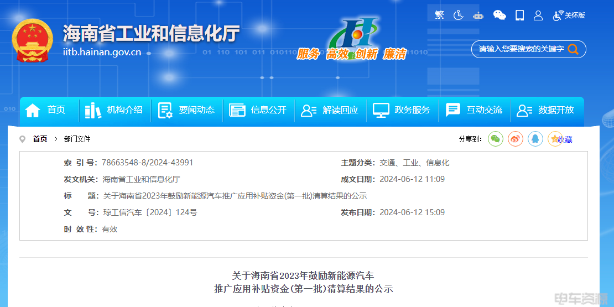Enable 关怀版 care mode
Viewport: 614px width, 307px height.
pos(569,15)
